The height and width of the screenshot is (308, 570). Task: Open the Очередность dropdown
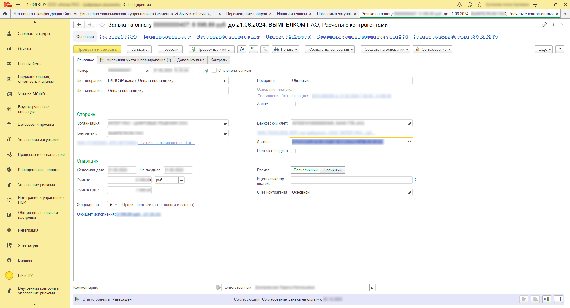[116, 205]
